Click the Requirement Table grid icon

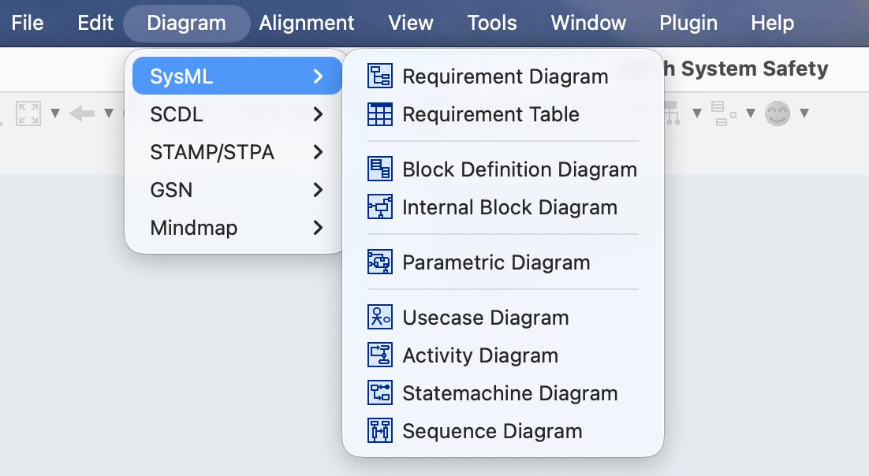pos(382,113)
